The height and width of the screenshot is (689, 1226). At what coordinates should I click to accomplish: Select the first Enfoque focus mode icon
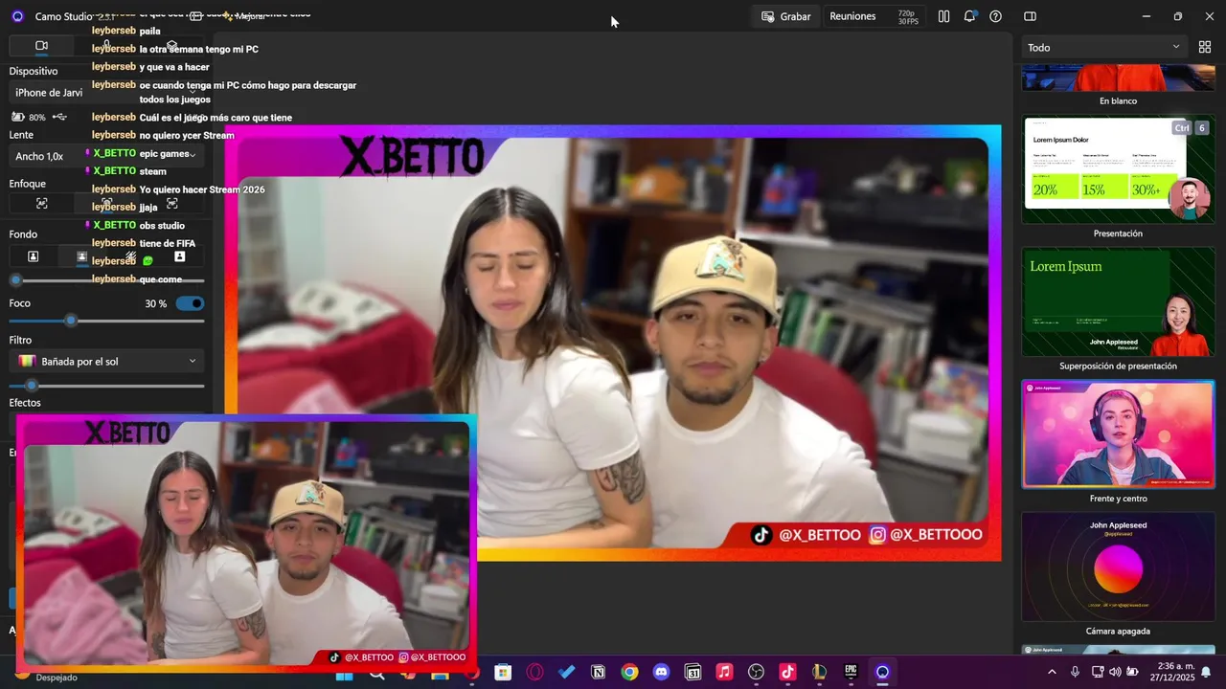pos(41,203)
